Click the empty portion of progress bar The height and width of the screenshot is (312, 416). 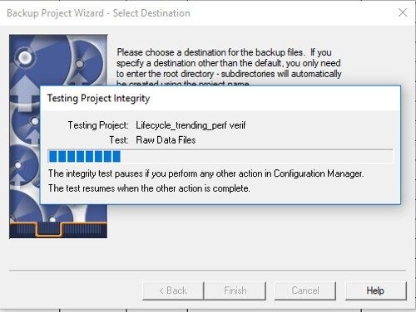click(256, 156)
